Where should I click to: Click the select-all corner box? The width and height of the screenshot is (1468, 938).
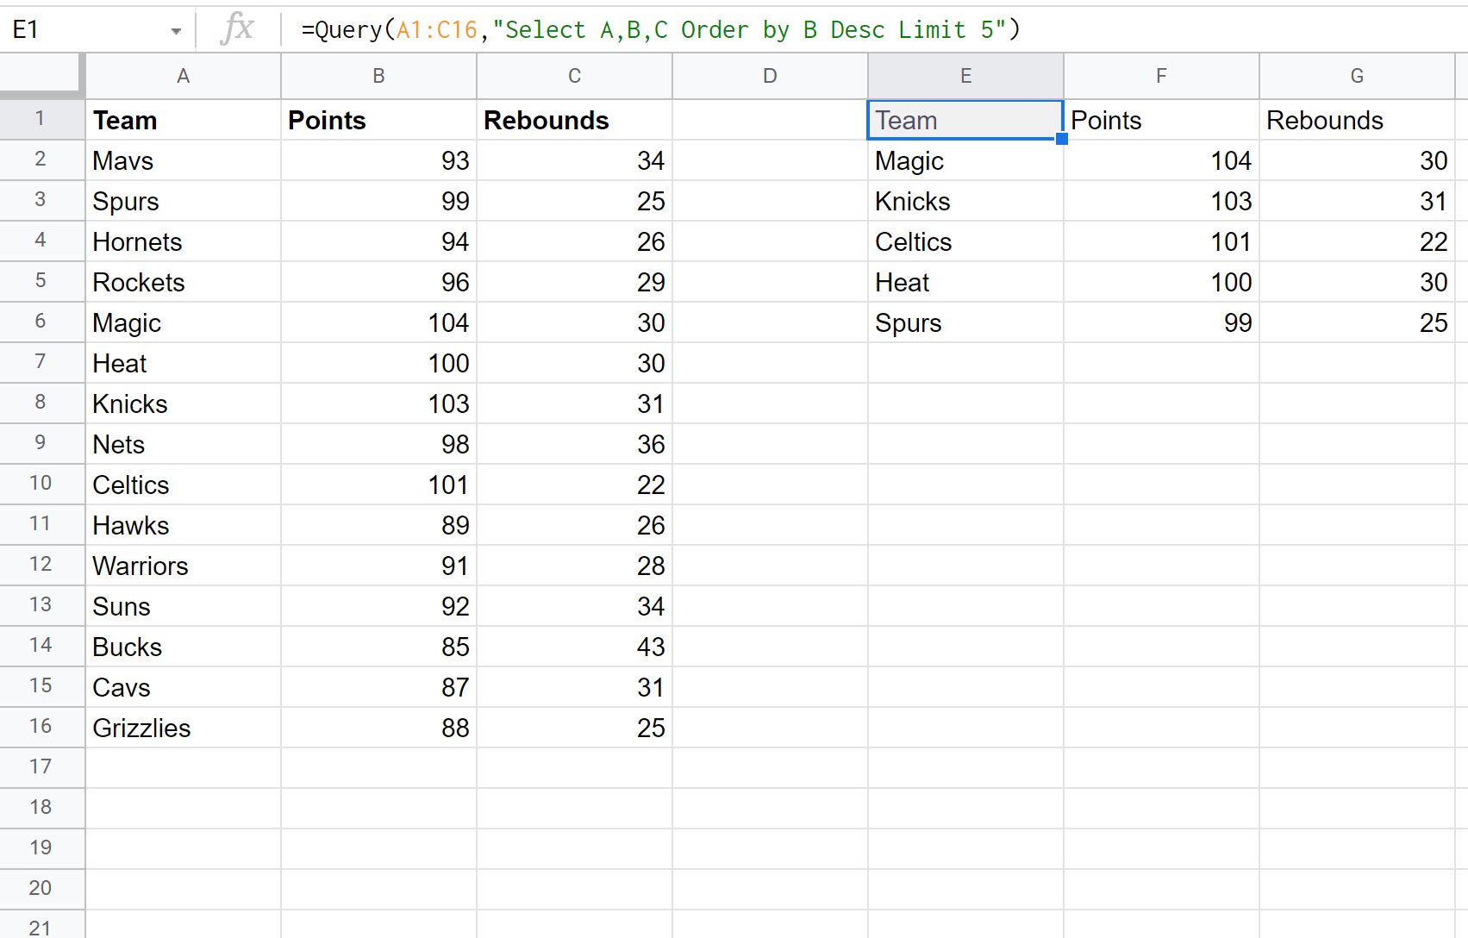pos(42,76)
